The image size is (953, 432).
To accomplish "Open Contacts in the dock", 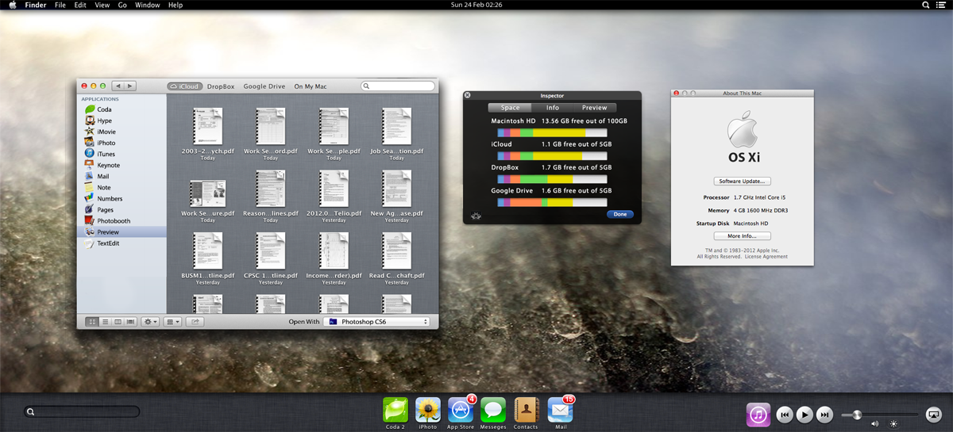I will 526,410.
